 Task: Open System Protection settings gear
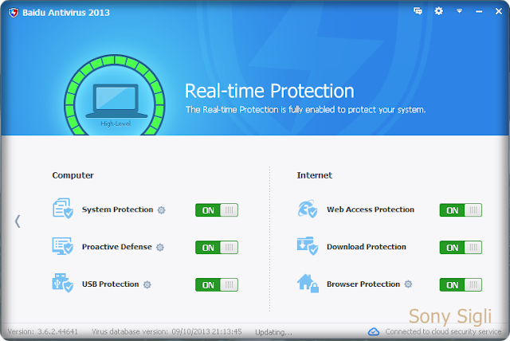(x=161, y=210)
